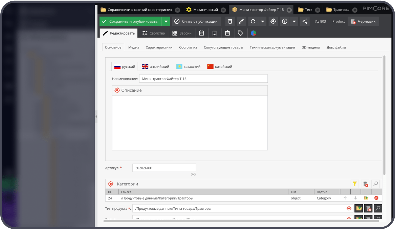Click the vertical scrollbar
The image size is (395, 229).
tap(384, 115)
